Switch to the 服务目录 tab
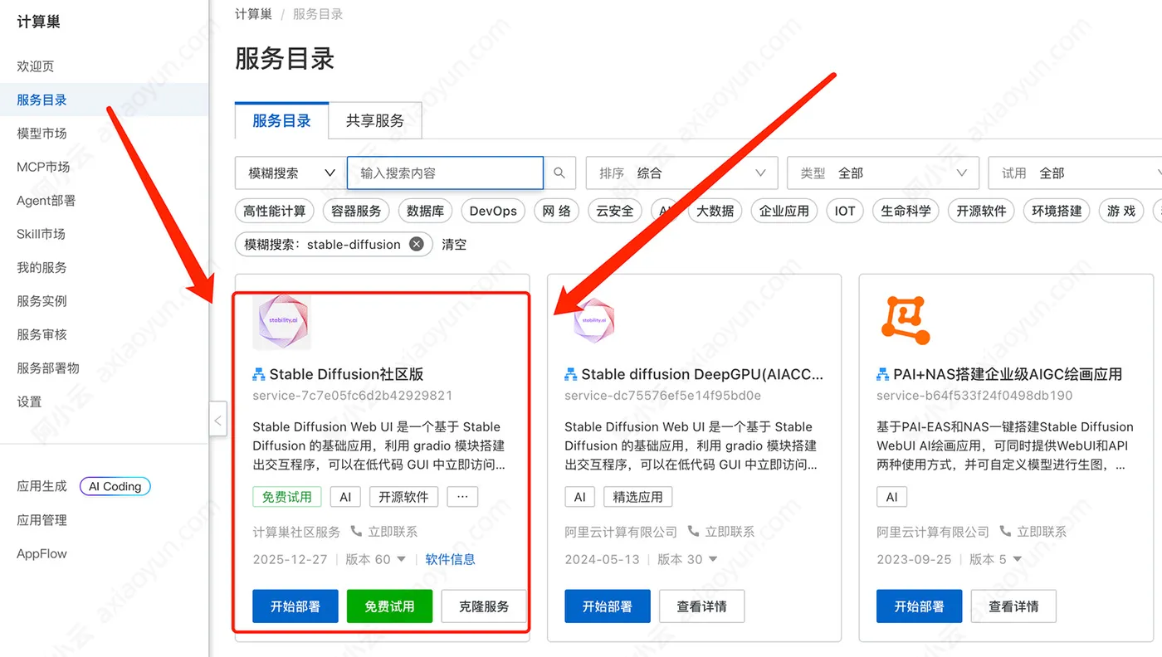 pyautogui.click(x=281, y=120)
